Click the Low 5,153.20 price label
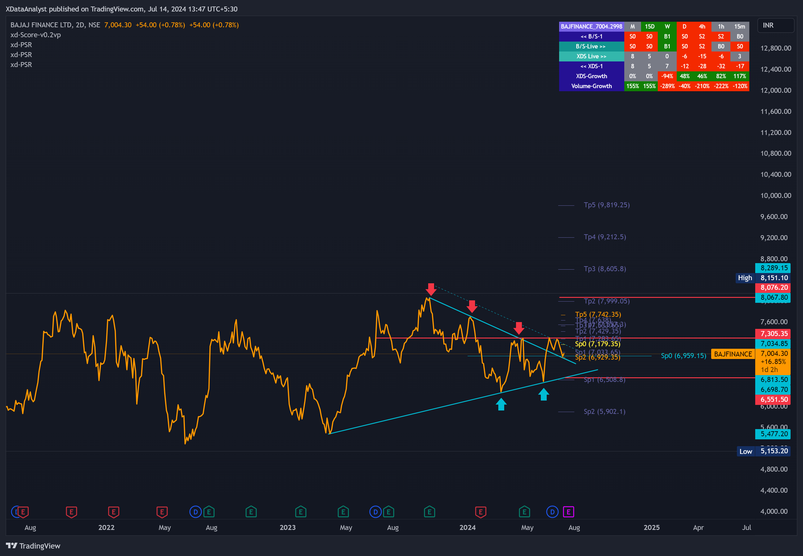The image size is (803, 556). click(763, 451)
